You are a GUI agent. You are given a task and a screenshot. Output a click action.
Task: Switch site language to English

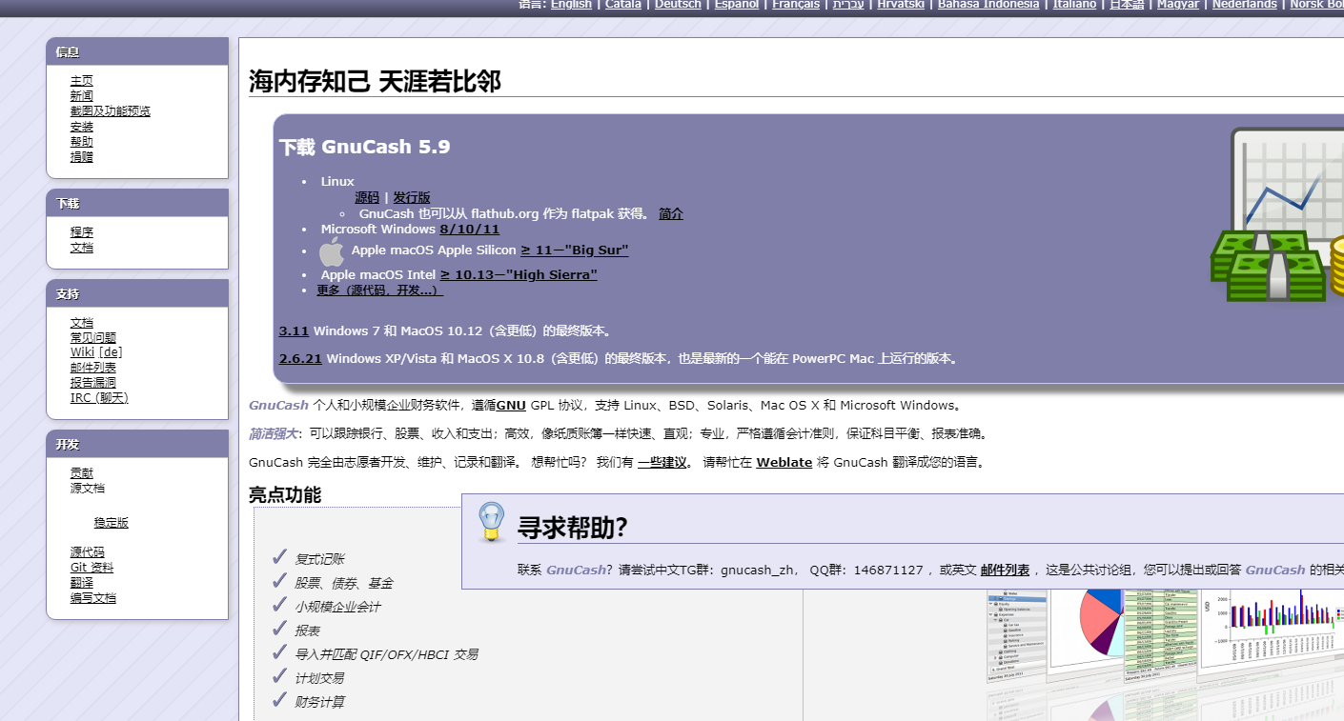click(571, 5)
